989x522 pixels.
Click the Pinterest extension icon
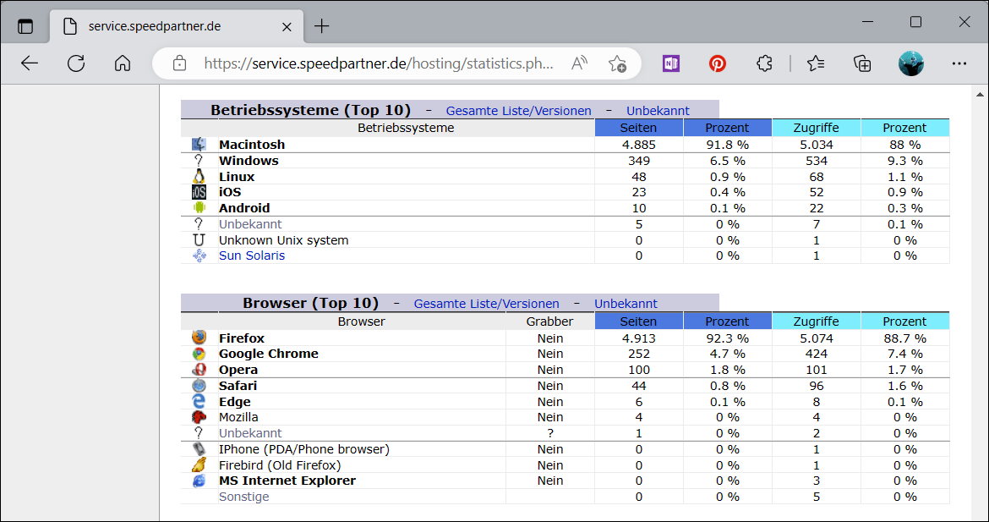click(x=718, y=63)
